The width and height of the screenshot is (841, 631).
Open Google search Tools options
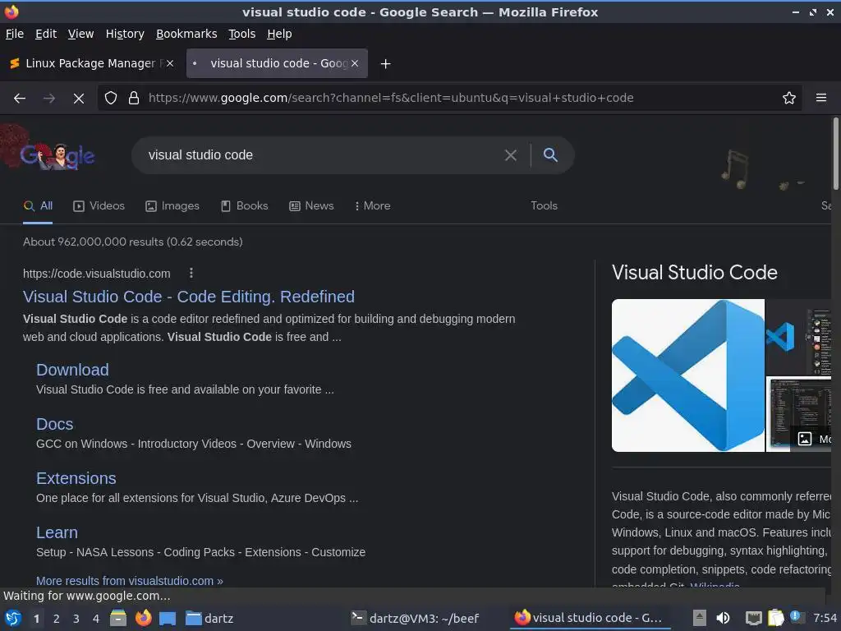point(544,206)
